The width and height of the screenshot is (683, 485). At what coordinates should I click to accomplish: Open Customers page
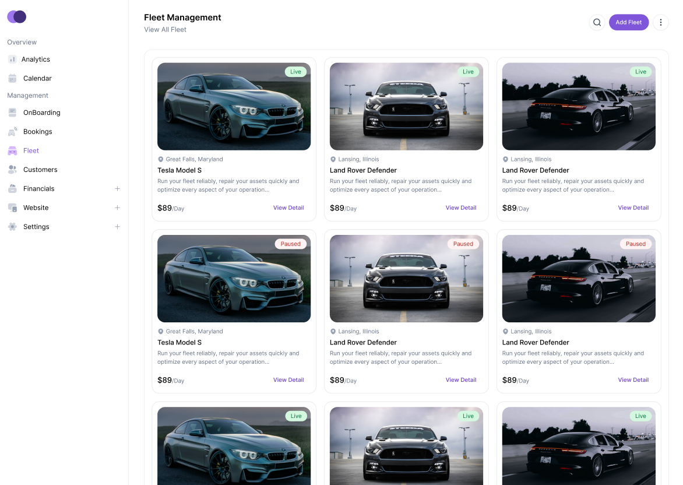(40, 170)
